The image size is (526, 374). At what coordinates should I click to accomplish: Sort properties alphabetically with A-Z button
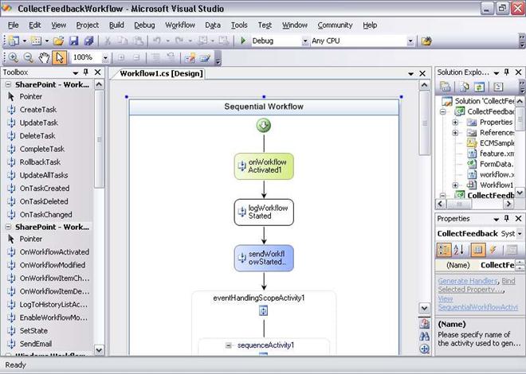point(457,250)
